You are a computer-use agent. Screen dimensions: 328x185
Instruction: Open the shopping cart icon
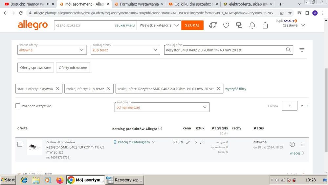[x=265, y=25]
